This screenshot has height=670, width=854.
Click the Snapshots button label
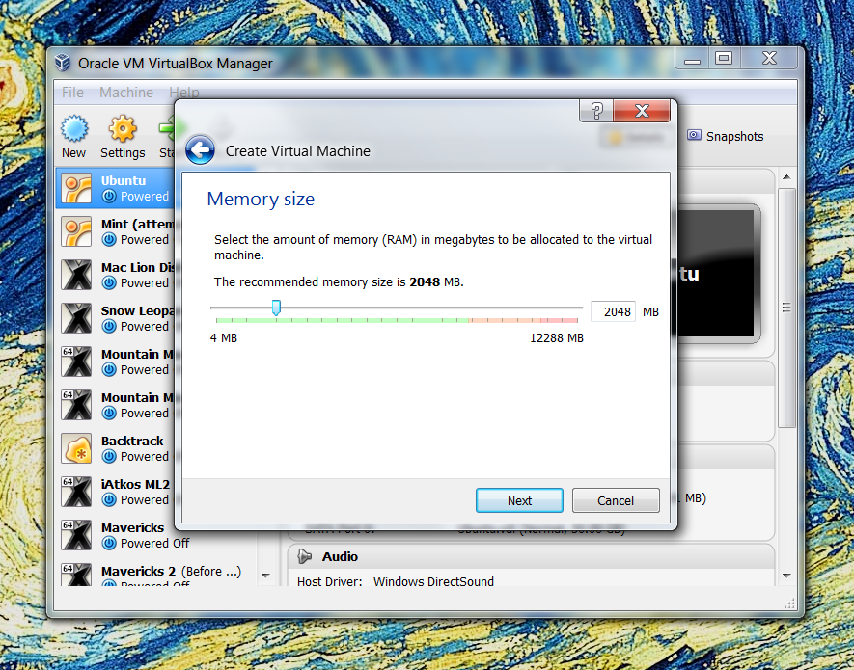click(x=734, y=136)
